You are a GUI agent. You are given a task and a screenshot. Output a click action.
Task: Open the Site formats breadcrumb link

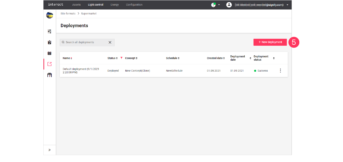pos(68,13)
